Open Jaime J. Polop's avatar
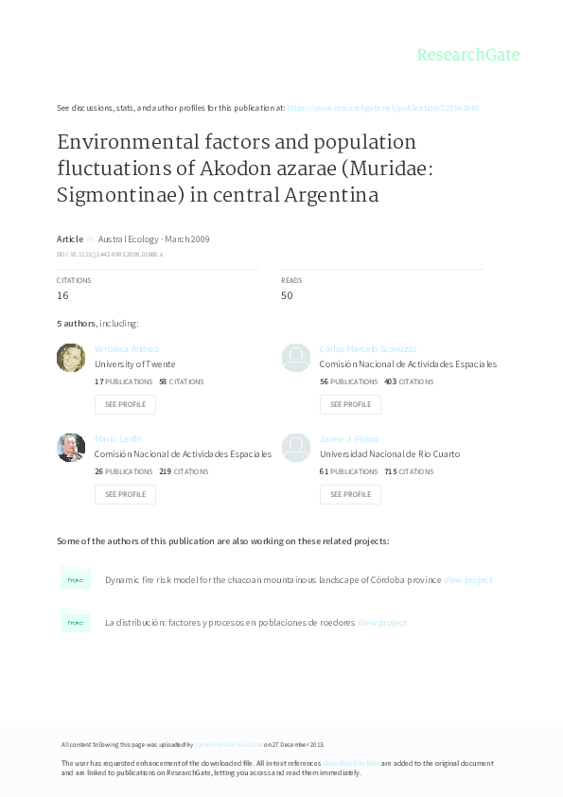This screenshot has height=797, width=563. click(x=295, y=448)
